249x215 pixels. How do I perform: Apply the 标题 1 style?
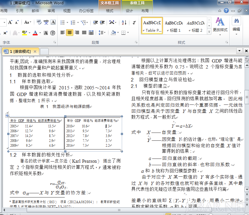(174, 26)
